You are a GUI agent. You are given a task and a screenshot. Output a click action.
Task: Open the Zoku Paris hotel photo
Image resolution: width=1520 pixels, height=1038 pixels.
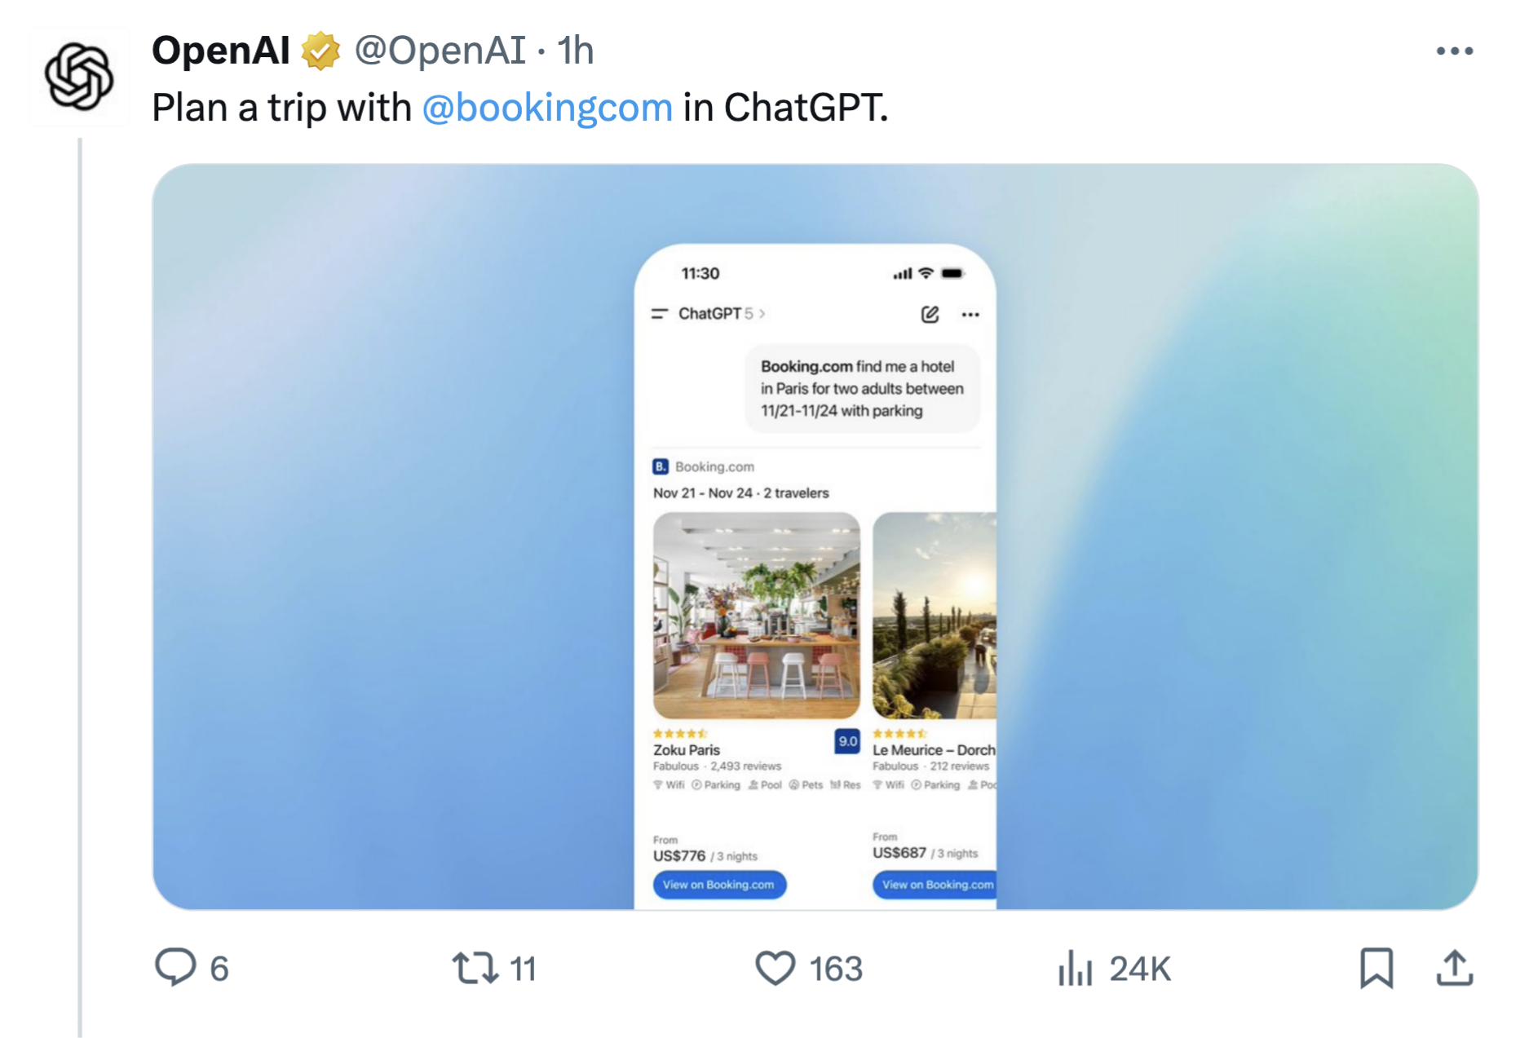tap(756, 616)
